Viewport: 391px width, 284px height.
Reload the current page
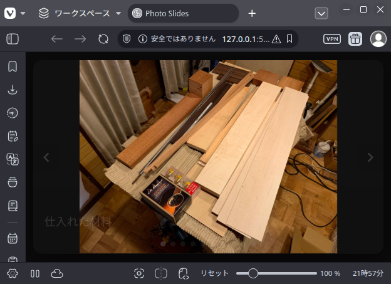[x=103, y=39]
